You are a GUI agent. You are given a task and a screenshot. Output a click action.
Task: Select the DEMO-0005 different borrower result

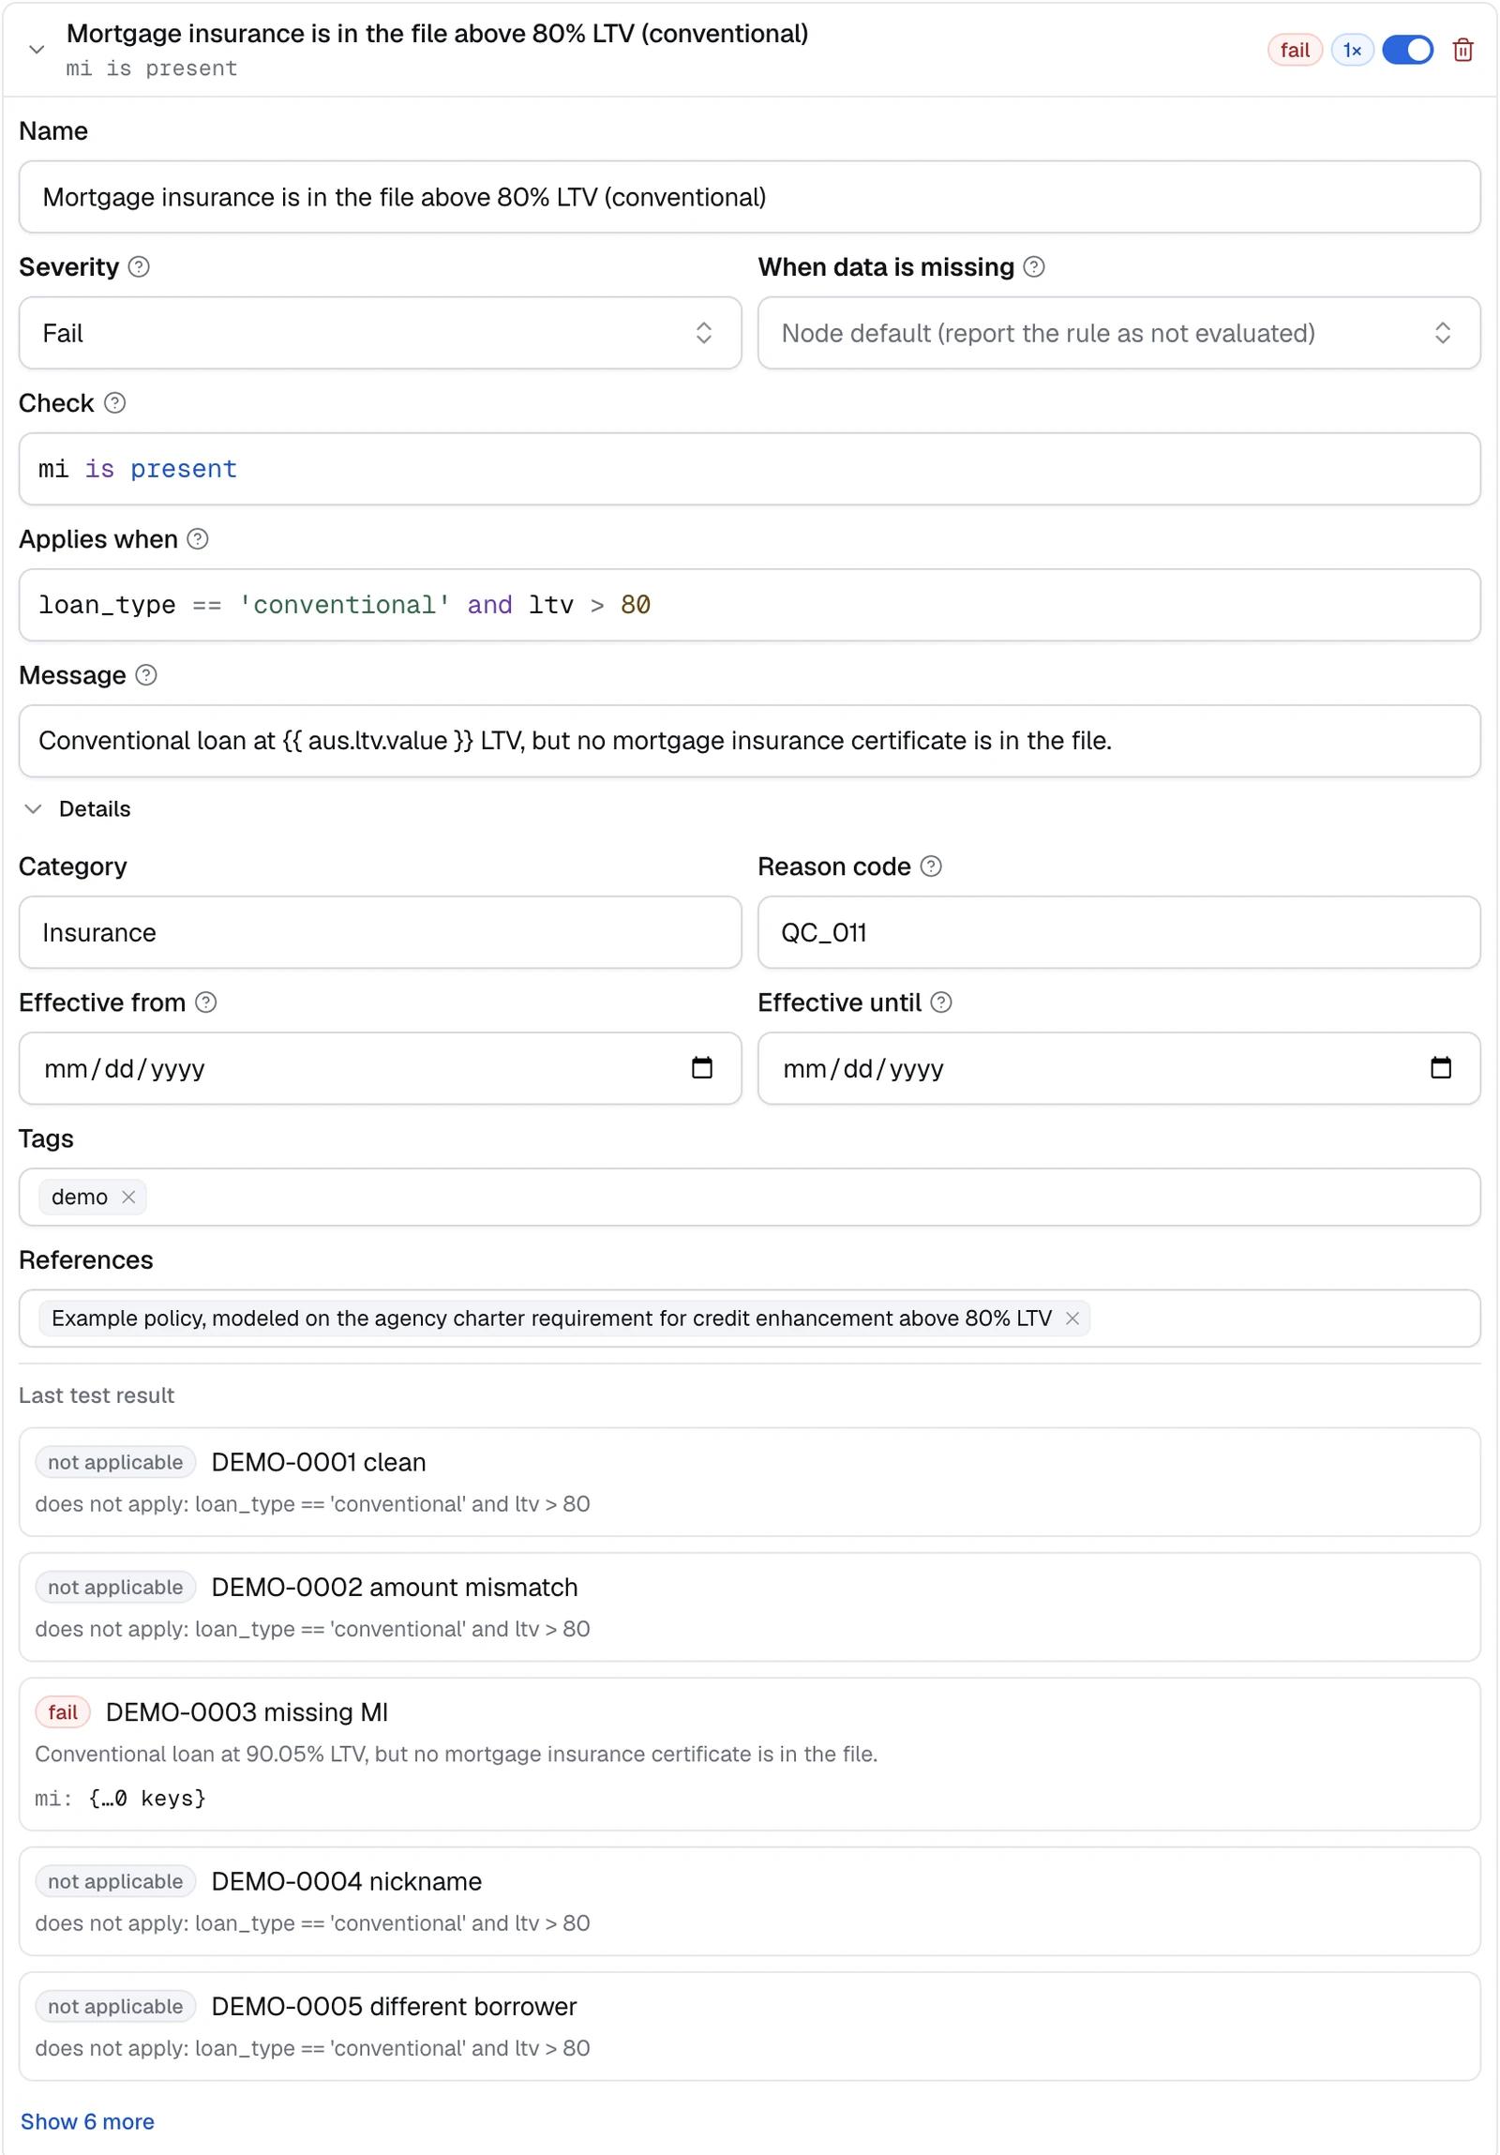(749, 2027)
